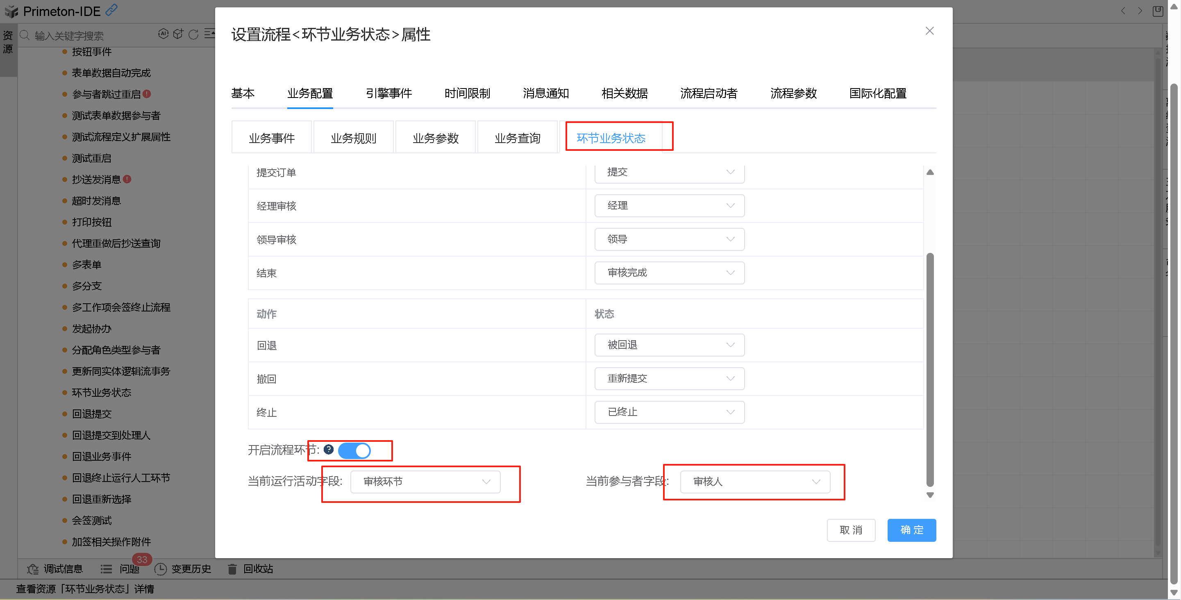Viewport: 1181px width, 600px height.
Task: Toggle the 开启流程环节 switch
Action: tap(354, 450)
